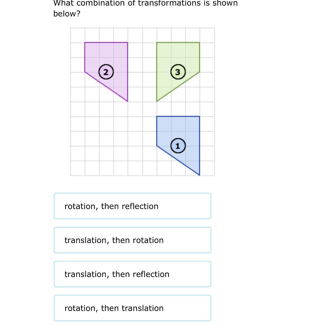Image resolution: width=325 pixels, height=325 pixels.
Task: Pick the "rotation, then translation" option
Action: pos(132,308)
